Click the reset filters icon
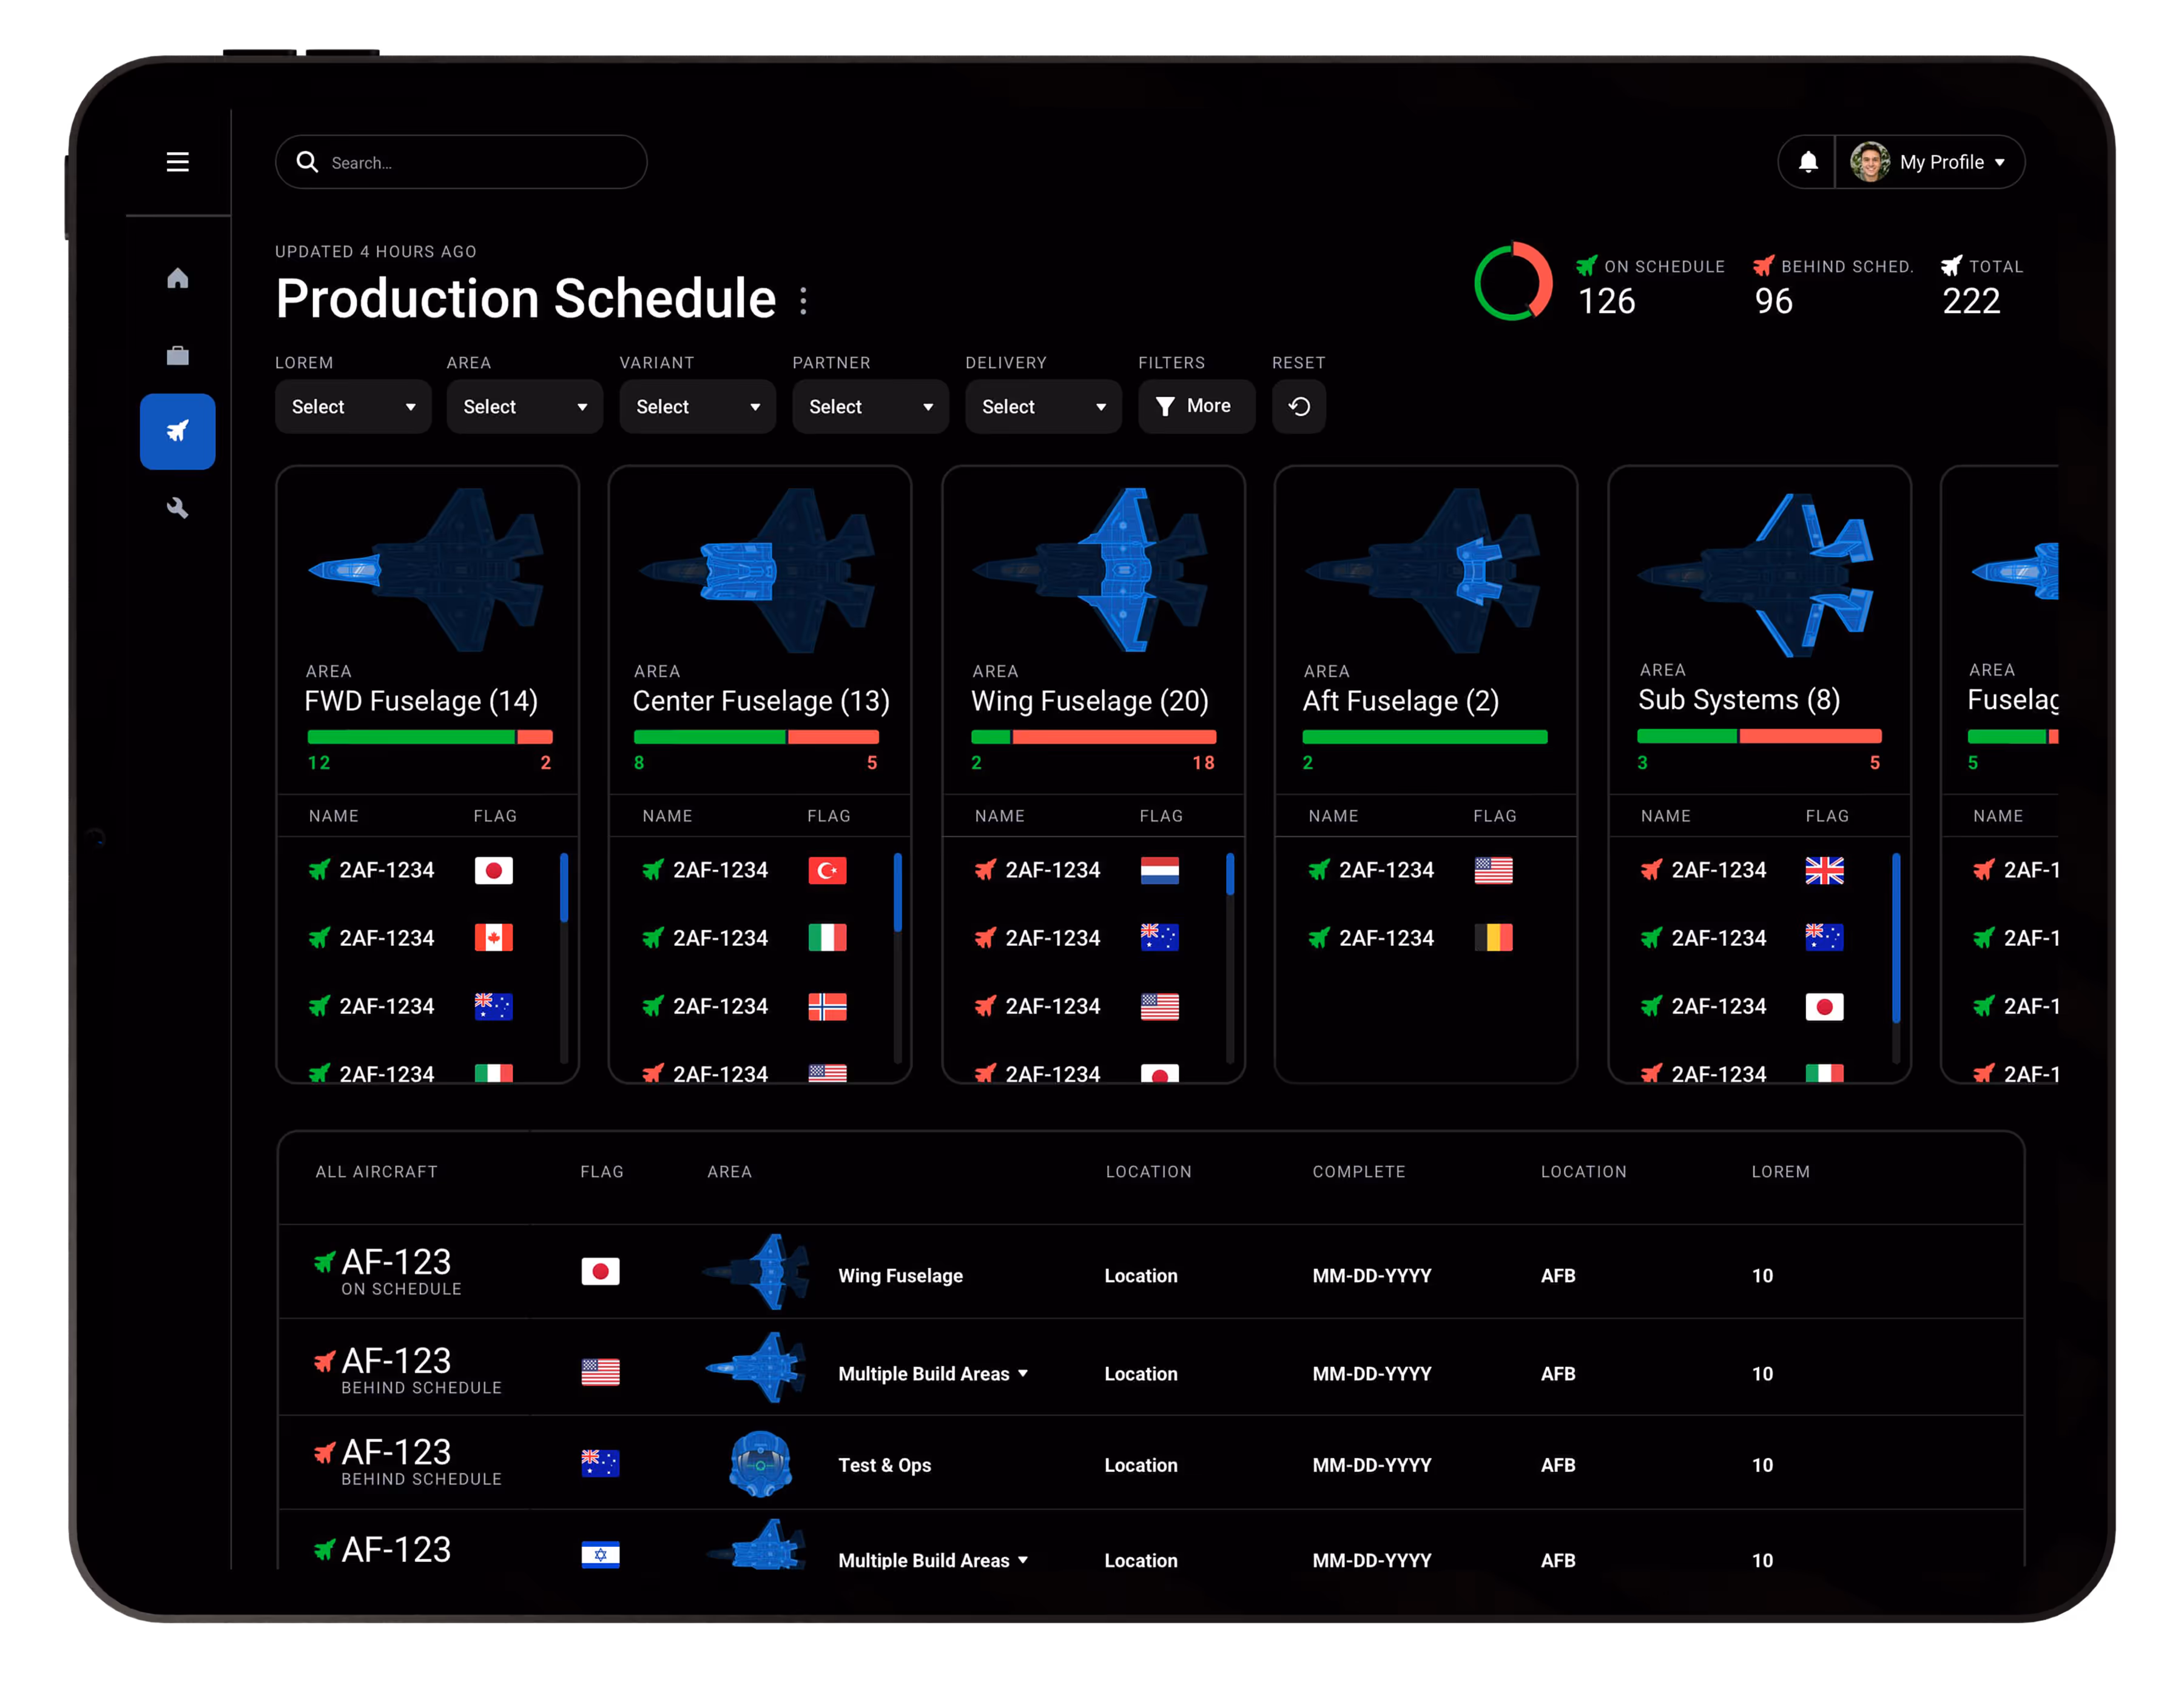Image resolution: width=2184 pixels, height=1696 pixels. pyautogui.click(x=1298, y=406)
